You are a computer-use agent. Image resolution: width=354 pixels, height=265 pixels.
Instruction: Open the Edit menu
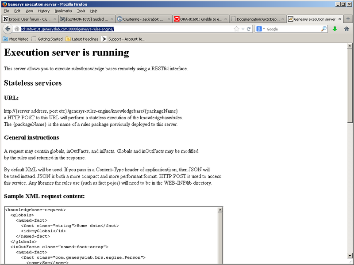point(17,11)
